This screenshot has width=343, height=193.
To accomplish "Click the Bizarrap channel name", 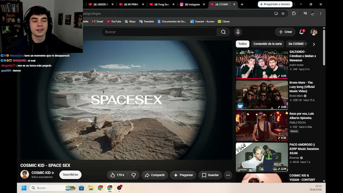I will pos(294,158).
